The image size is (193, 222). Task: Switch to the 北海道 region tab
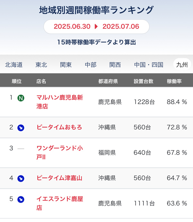pyautogui.click(x=14, y=65)
